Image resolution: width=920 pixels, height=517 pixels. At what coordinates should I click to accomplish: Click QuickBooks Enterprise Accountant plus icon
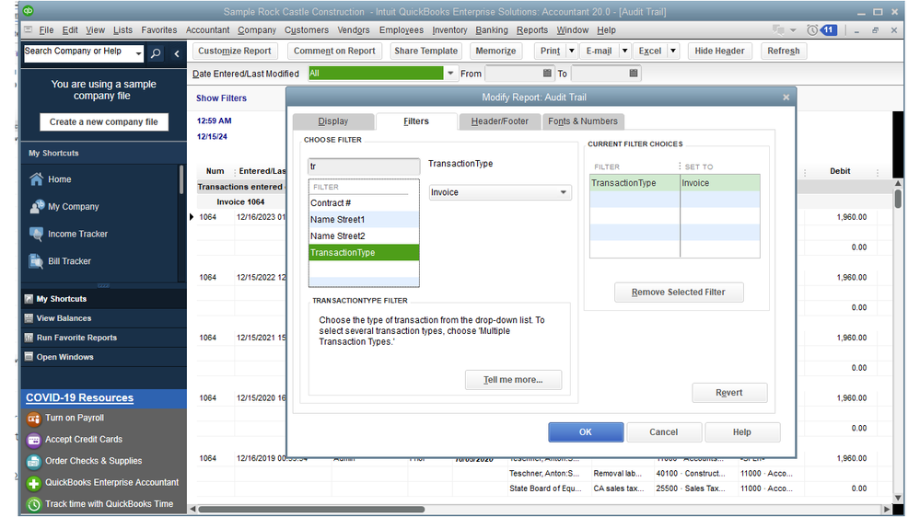33,483
